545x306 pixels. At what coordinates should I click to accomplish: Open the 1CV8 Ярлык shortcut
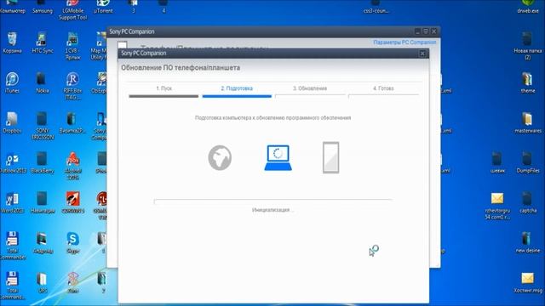72,46
